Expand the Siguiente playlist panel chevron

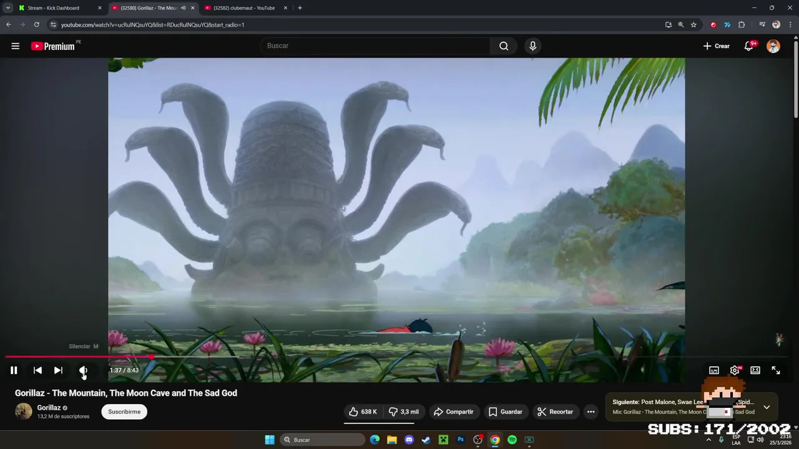(767, 407)
